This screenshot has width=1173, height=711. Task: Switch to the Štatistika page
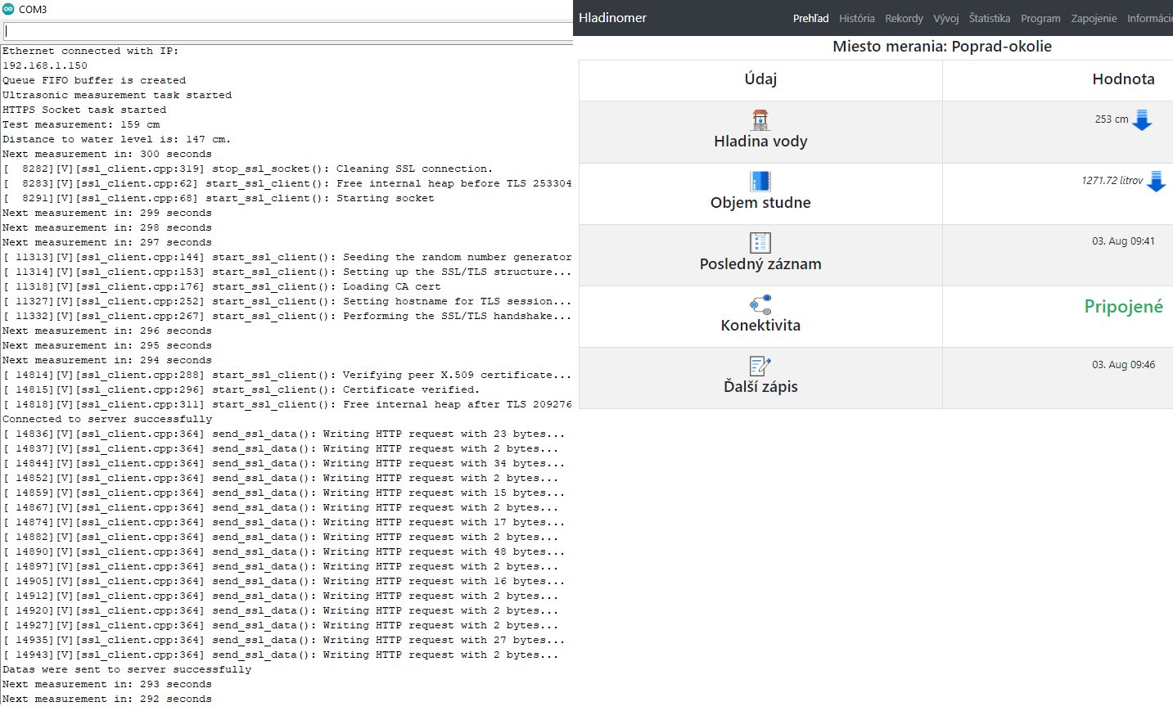point(989,18)
